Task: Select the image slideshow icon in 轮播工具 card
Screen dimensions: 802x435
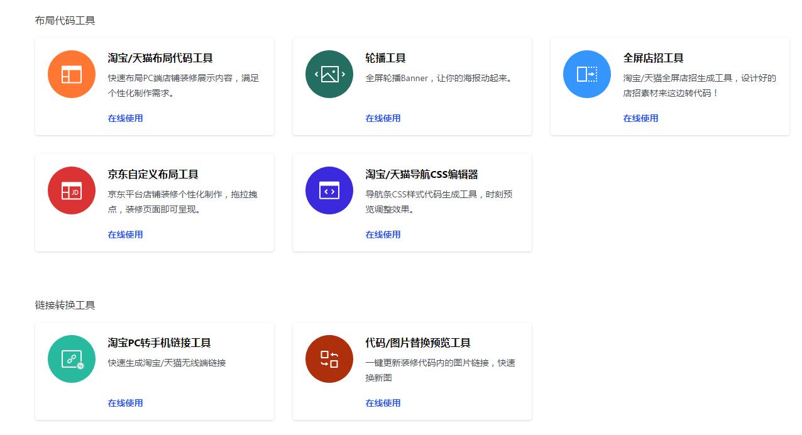Action: (329, 74)
